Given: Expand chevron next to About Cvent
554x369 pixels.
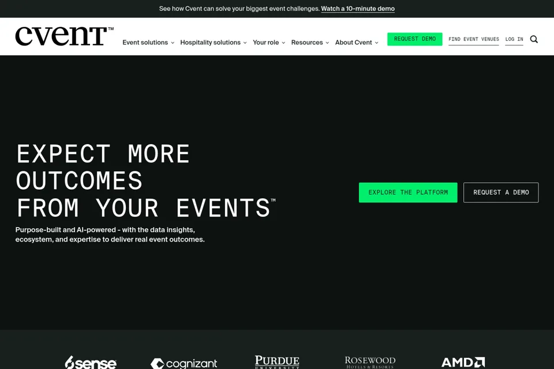Looking at the screenshot, I should click(377, 43).
